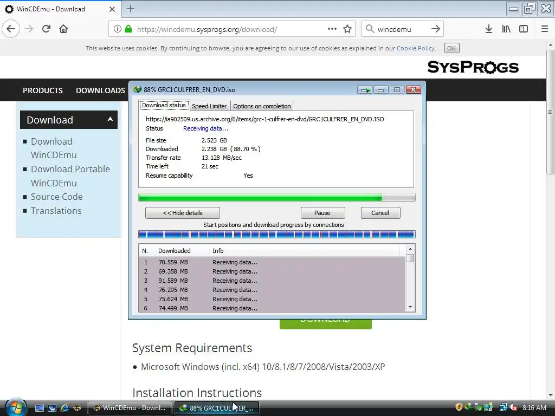Click the blue connections progress strip

(277, 234)
